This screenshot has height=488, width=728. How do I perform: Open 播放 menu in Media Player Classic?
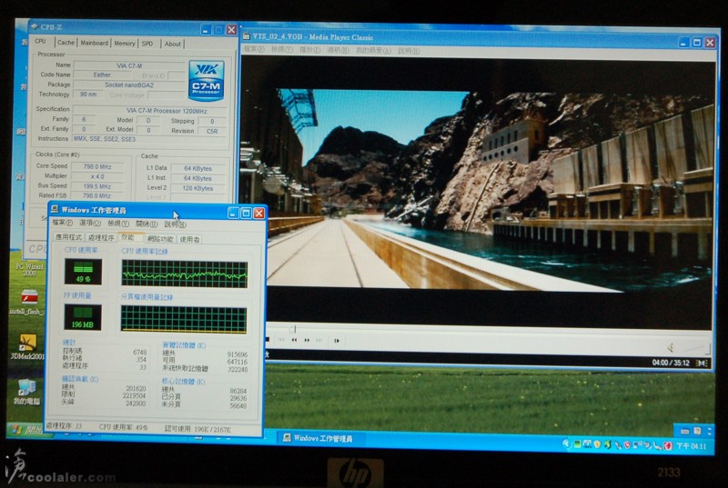[x=309, y=50]
